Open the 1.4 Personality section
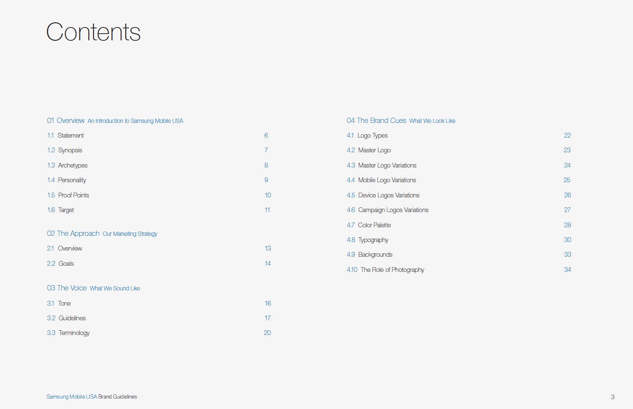This screenshot has width=633, height=409. 71,180
